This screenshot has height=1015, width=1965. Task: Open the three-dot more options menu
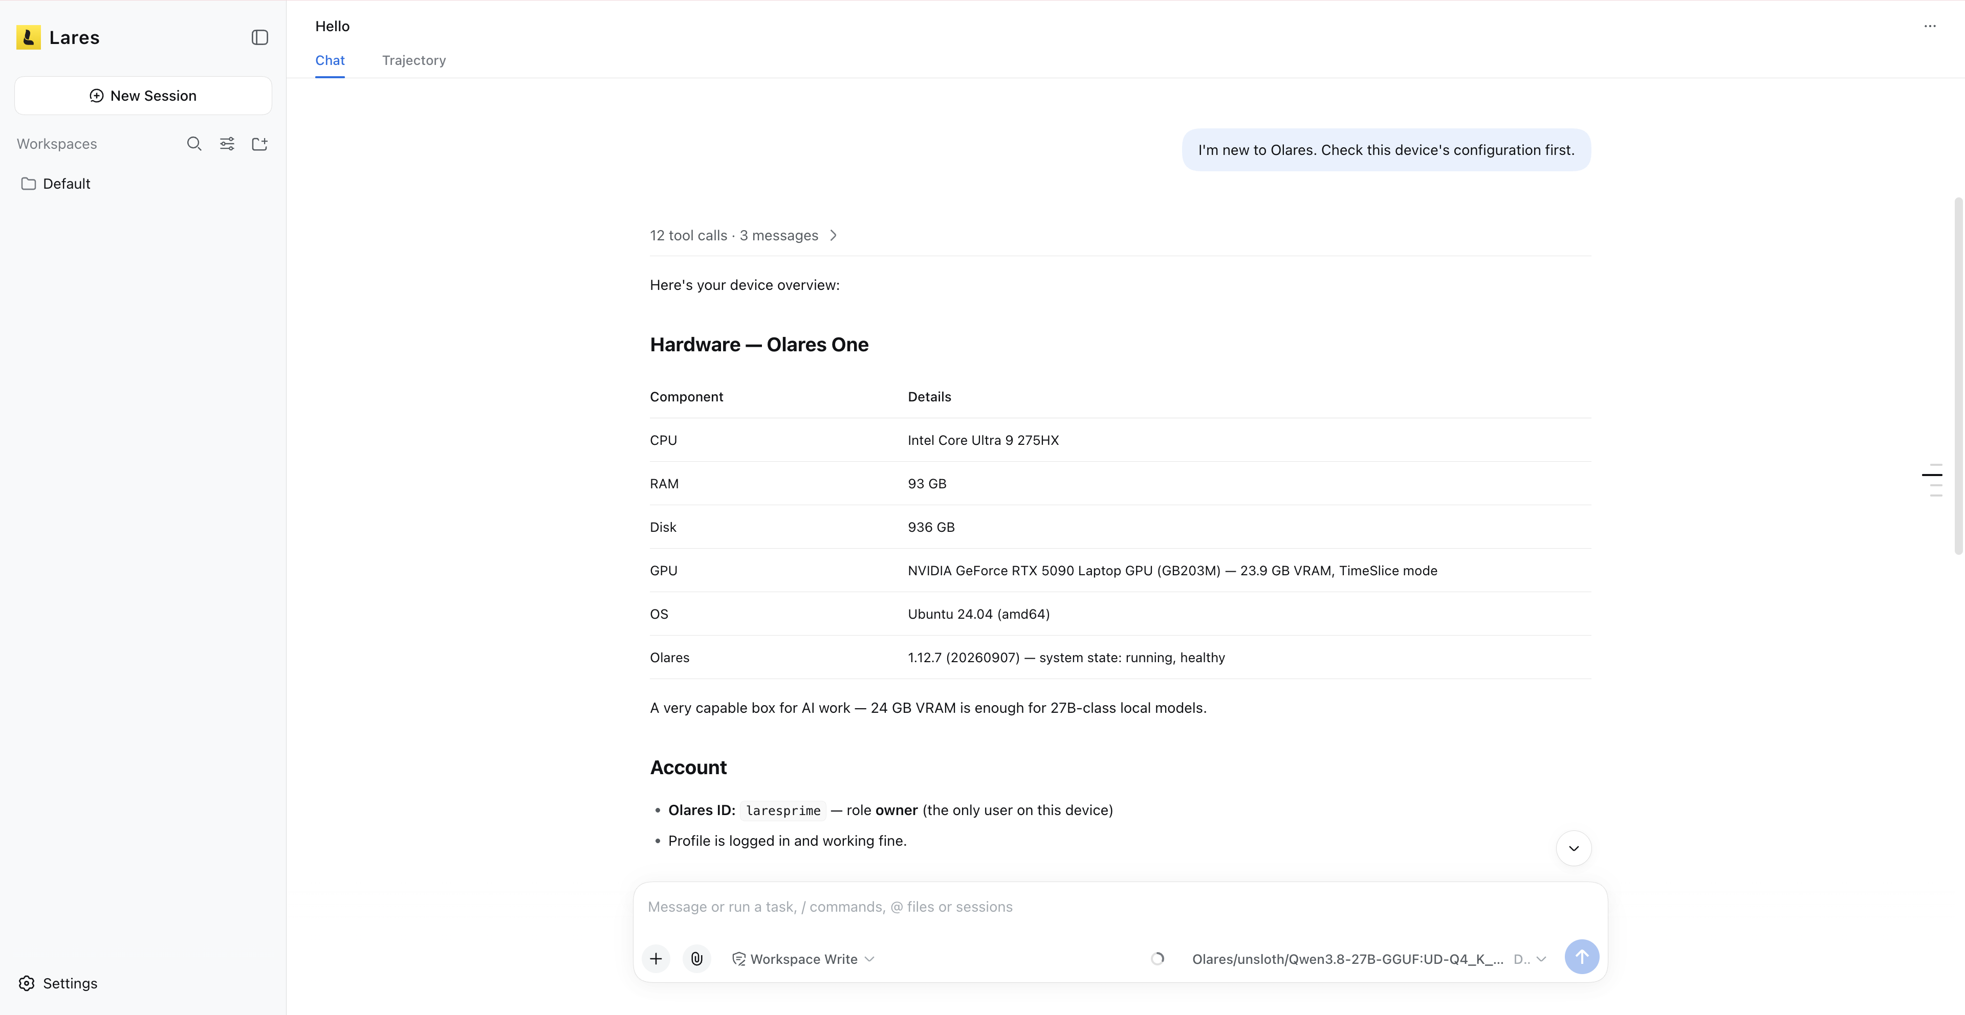[x=1930, y=26]
